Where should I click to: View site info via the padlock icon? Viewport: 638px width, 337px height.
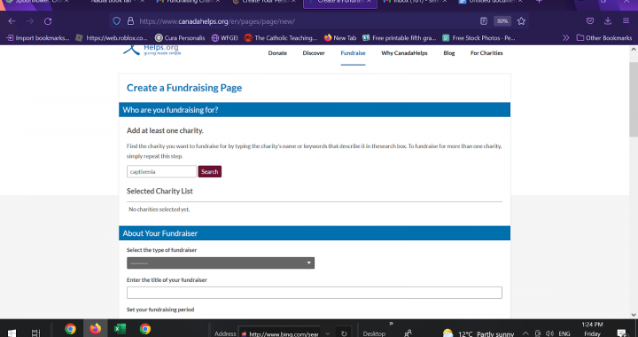(x=130, y=21)
